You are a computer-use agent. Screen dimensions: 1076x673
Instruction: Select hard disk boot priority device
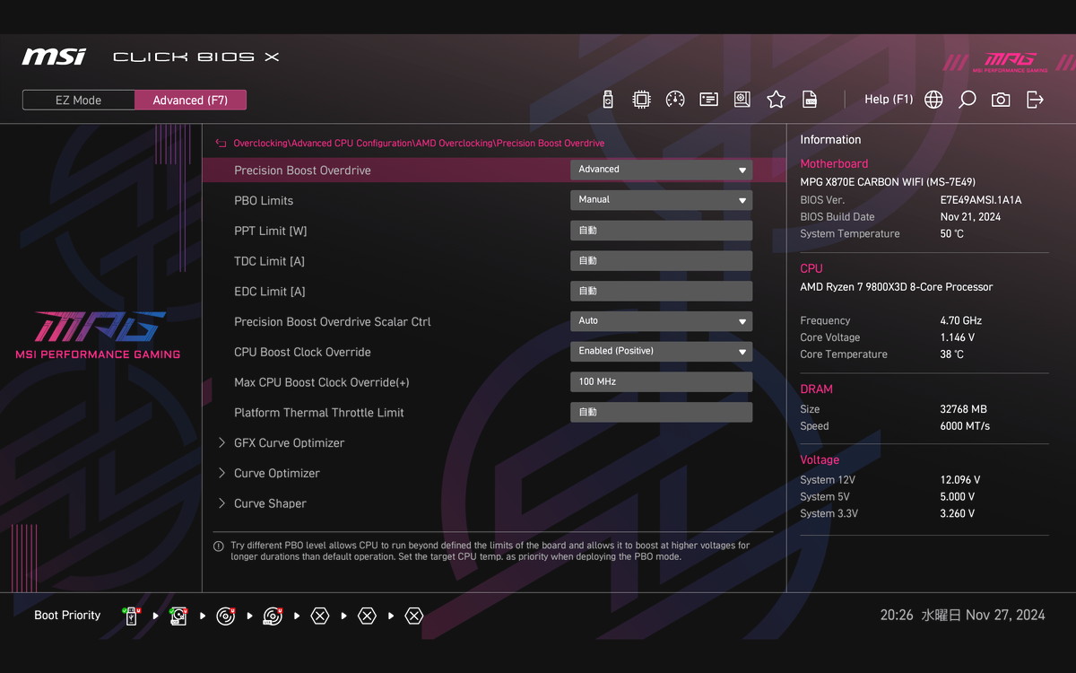(x=178, y=616)
